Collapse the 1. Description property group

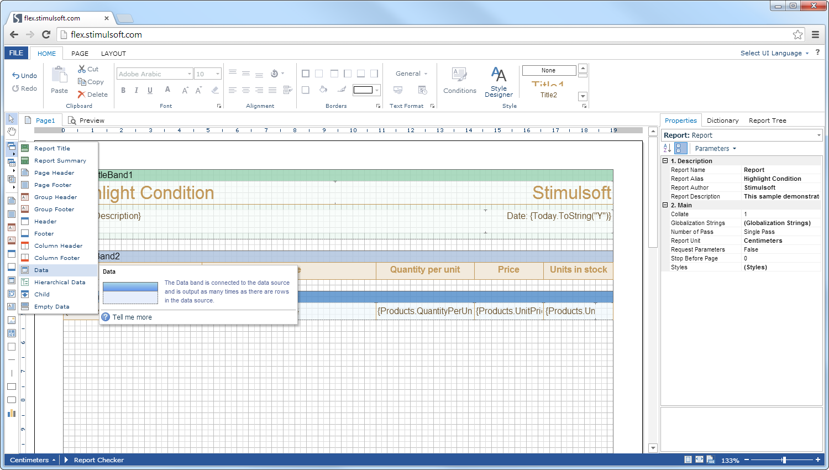(x=665, y=161)
